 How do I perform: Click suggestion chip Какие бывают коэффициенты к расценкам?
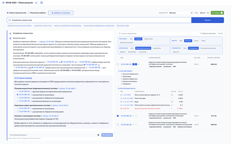click(x=99, y=26)
